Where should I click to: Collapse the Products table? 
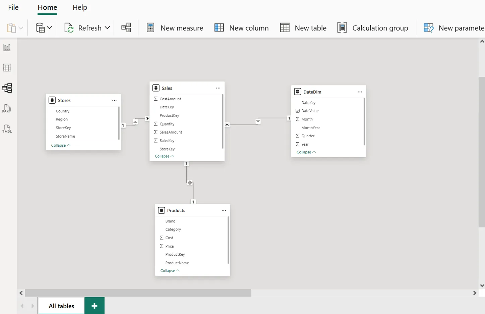tap(170, 271)
